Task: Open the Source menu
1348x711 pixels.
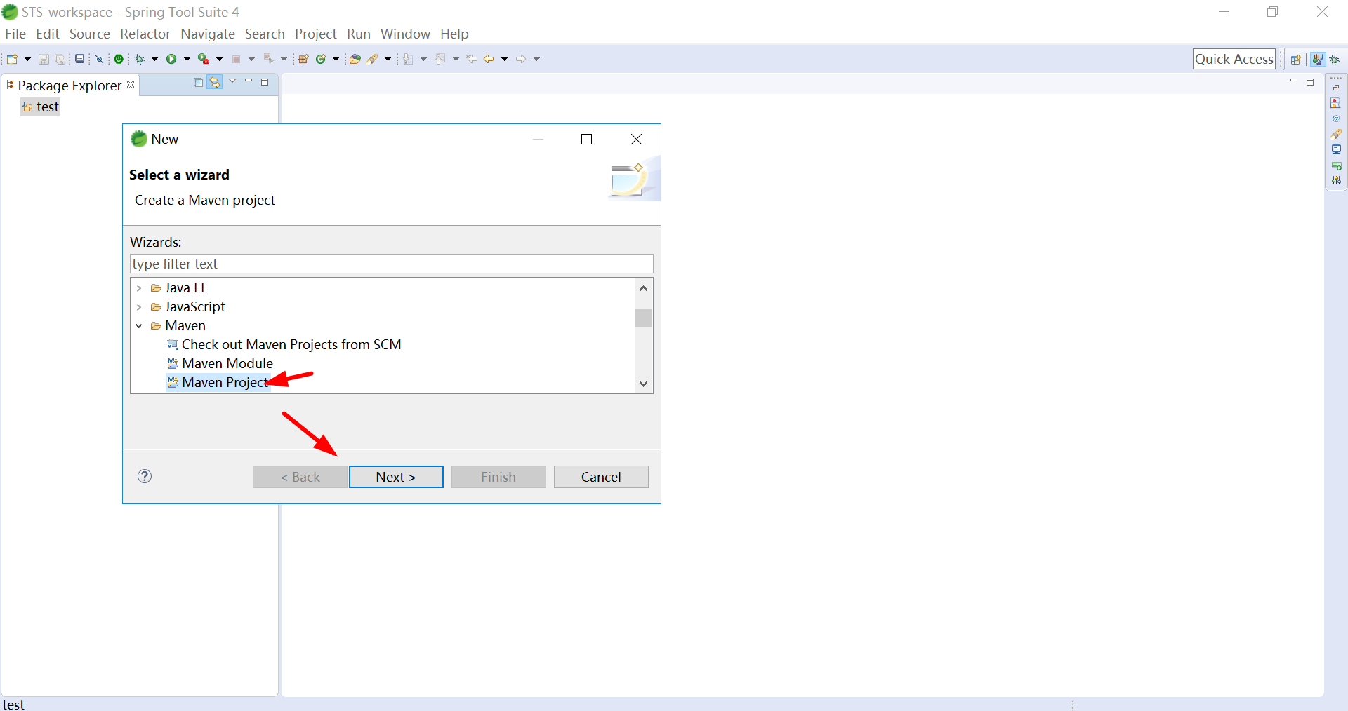Action: click(90, 34)
